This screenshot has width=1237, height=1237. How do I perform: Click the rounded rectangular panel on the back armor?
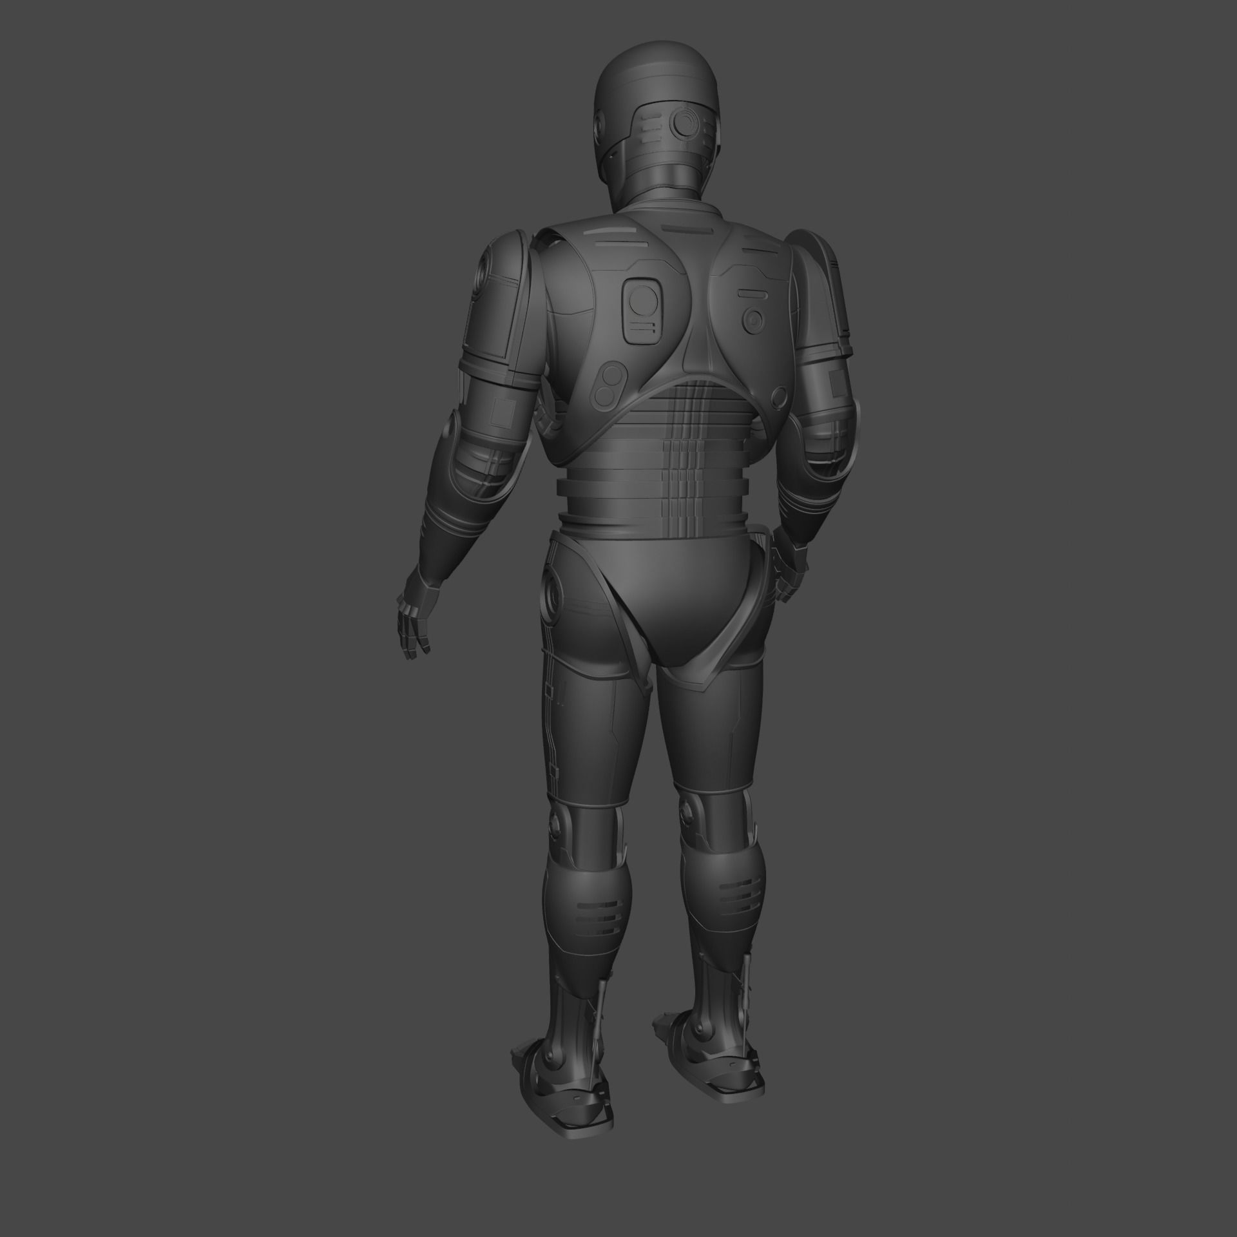point(642,311)
